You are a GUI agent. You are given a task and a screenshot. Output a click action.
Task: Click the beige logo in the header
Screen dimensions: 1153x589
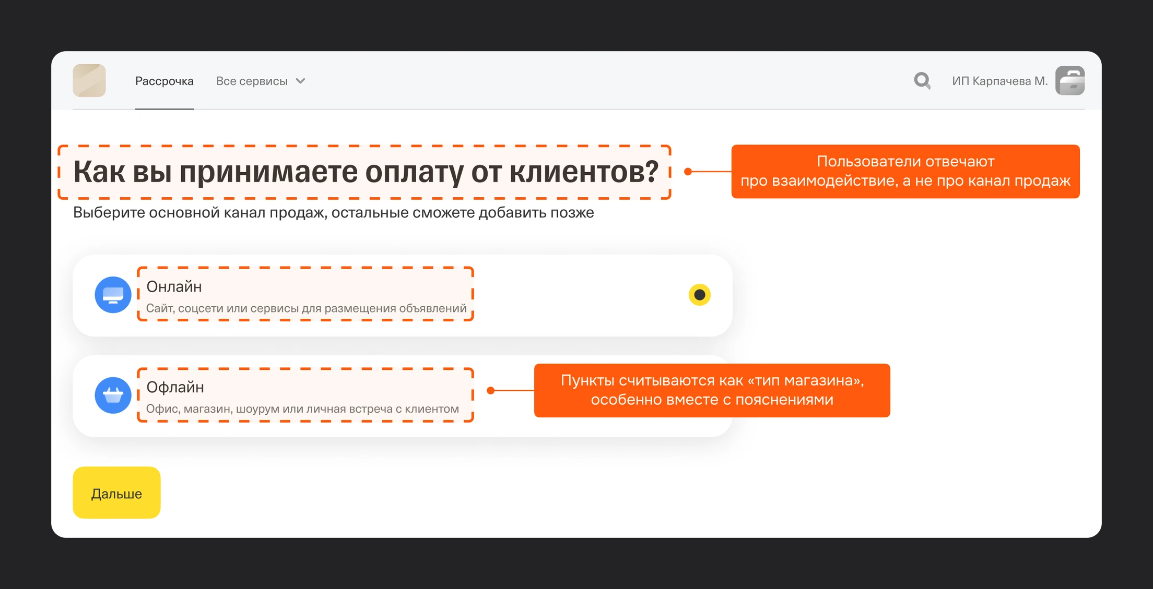(89, 80)
